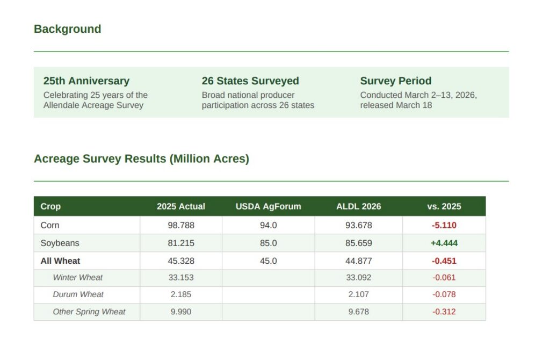
Task: Click the Soybeans change value +4.444
Action: [x=444, y=243]
